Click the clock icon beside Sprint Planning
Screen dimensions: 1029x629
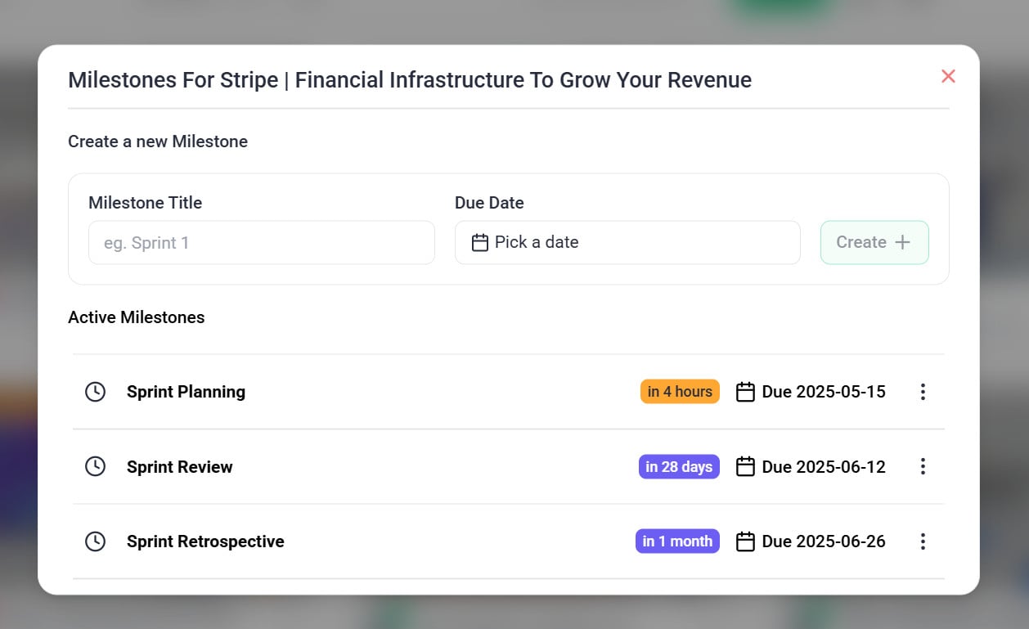point(96,392)
